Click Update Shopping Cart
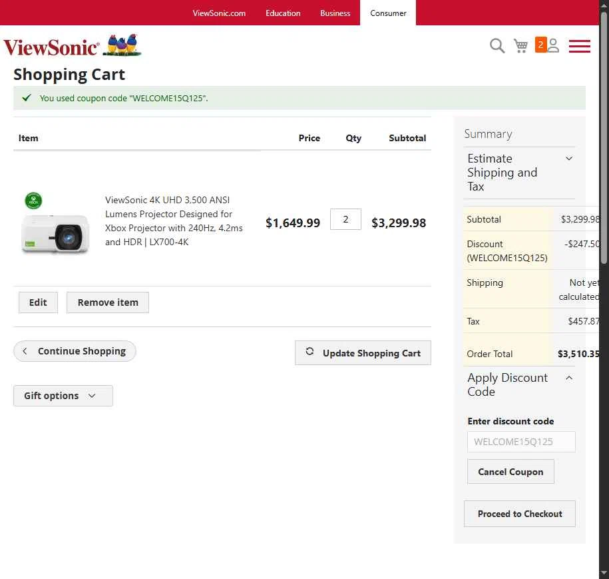Image resolution: width=609 pixels, height=579 pixels. click(363, 353)
